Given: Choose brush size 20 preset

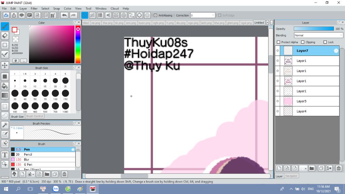Looking at the screenshot, I should pyautogui.click(x=55, y=82).
